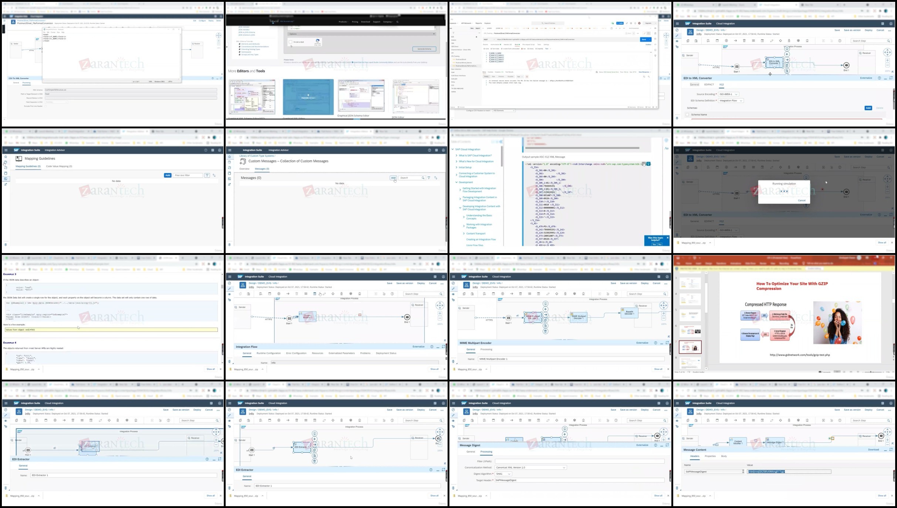Click Add in the Mapping Guidelines list

168,175
